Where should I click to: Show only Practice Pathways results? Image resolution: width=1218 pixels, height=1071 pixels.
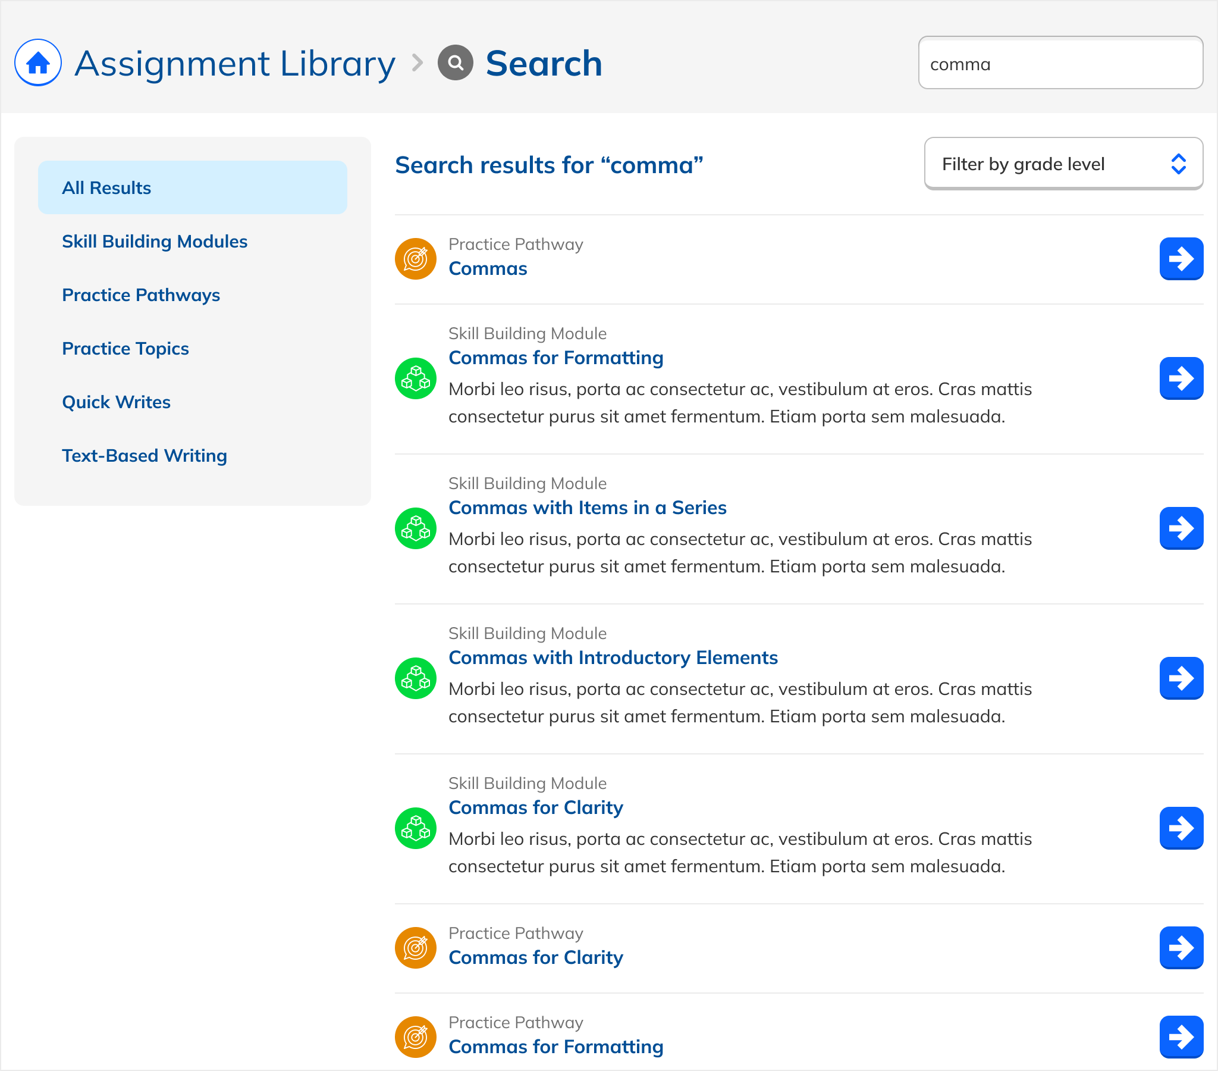click(x=140, y=295)
